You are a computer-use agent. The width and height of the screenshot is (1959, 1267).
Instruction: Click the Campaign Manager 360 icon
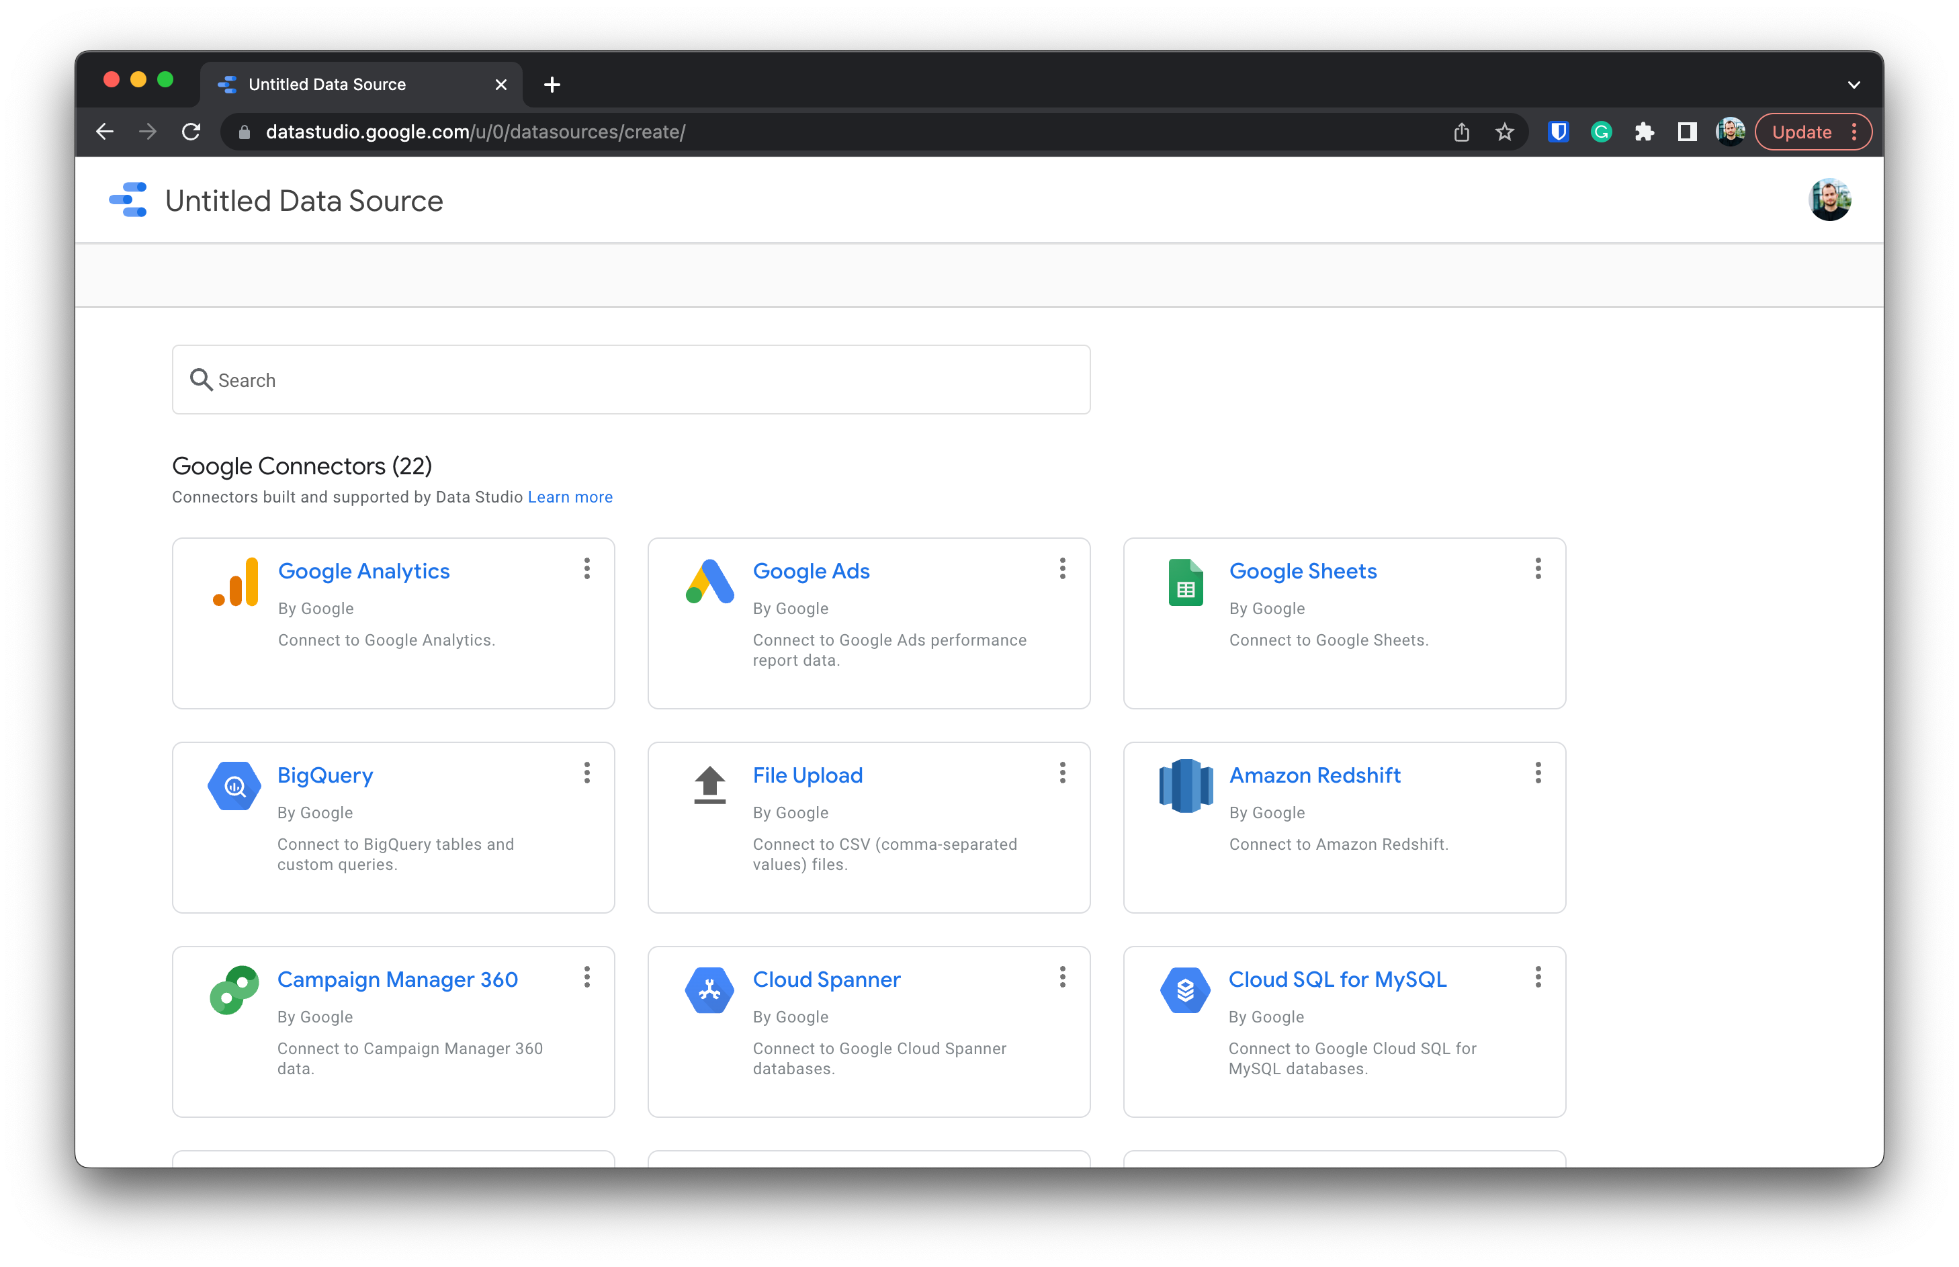(x=234, y=990)
